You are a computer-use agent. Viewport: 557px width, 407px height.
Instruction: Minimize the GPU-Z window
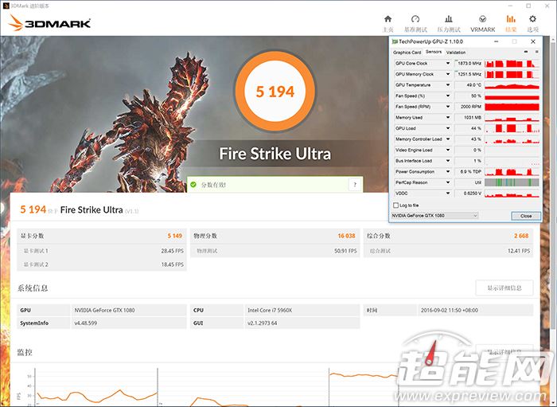497,41
